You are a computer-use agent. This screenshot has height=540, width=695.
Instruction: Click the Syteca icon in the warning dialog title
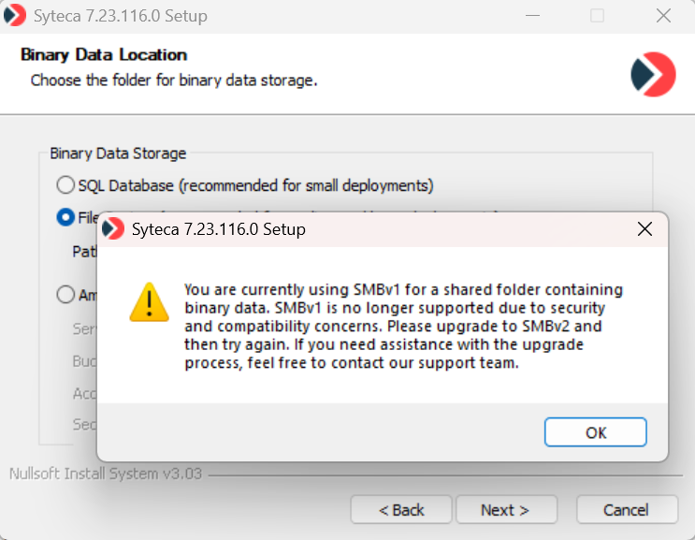tap(113, 228)
